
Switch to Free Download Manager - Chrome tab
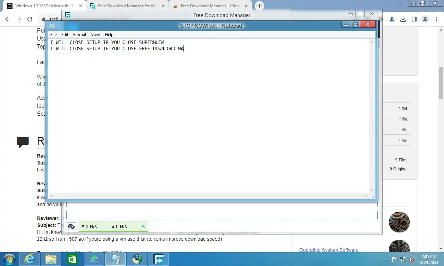point(210,6)
